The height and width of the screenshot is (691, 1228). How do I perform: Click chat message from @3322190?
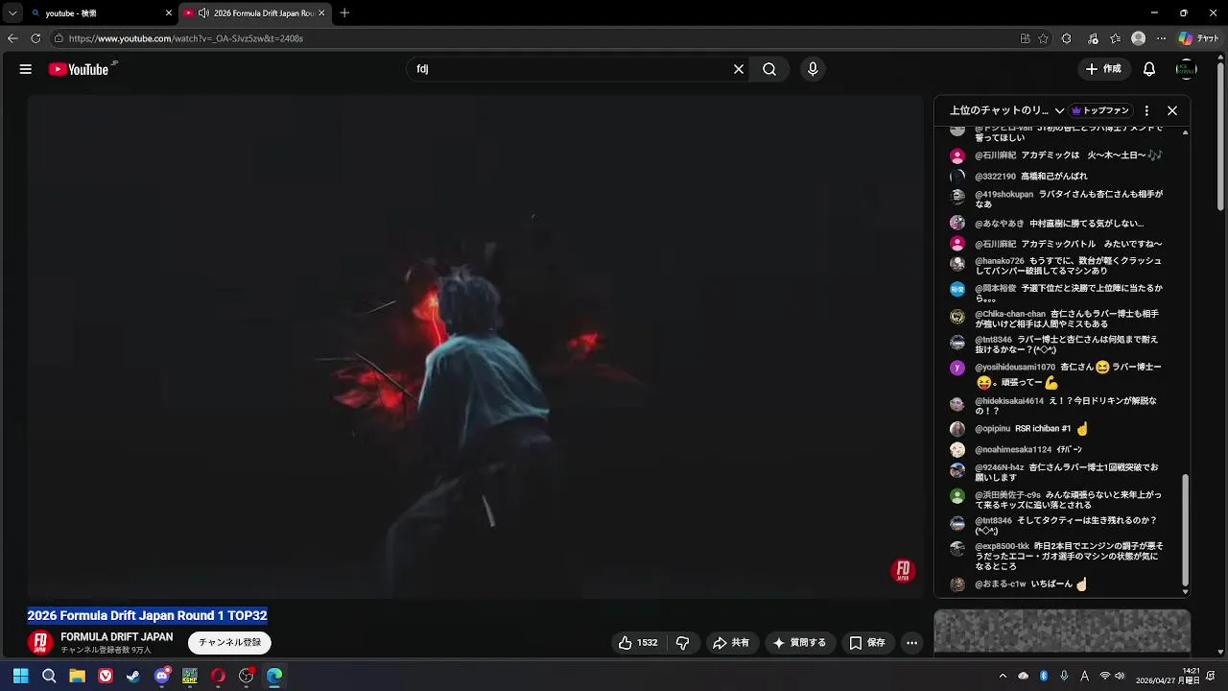pyautogui.click(x=1054, y=177)
